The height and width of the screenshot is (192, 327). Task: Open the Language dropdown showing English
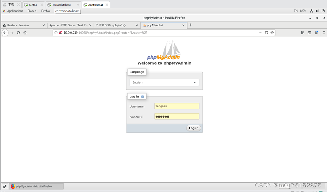tap(164, 82)
